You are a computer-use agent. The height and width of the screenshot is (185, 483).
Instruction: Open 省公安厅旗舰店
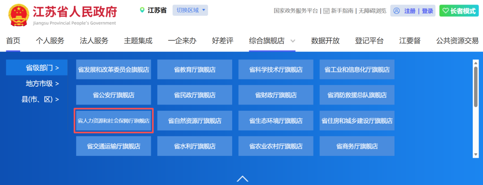click(x=114, y=95)
